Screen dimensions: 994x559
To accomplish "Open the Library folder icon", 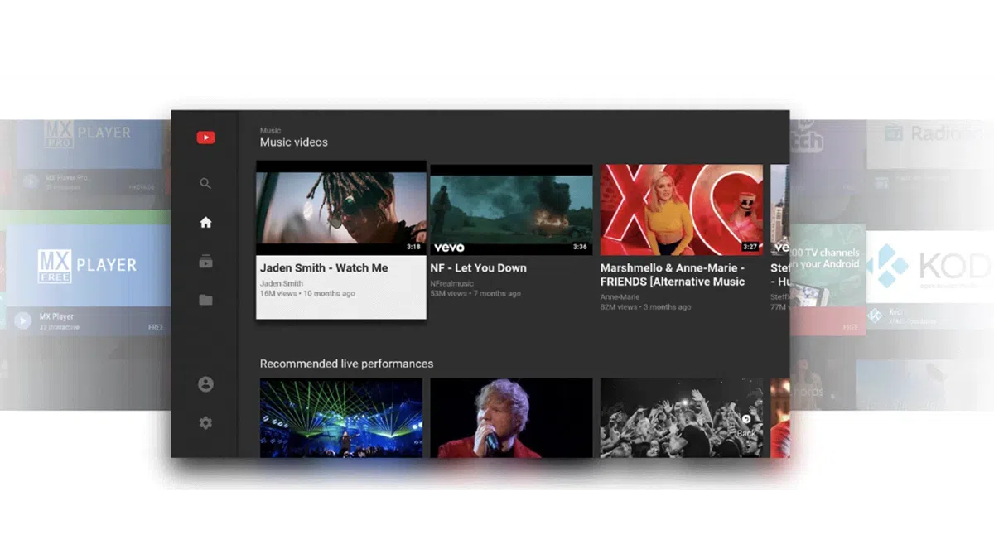I will tap(205, 300).
